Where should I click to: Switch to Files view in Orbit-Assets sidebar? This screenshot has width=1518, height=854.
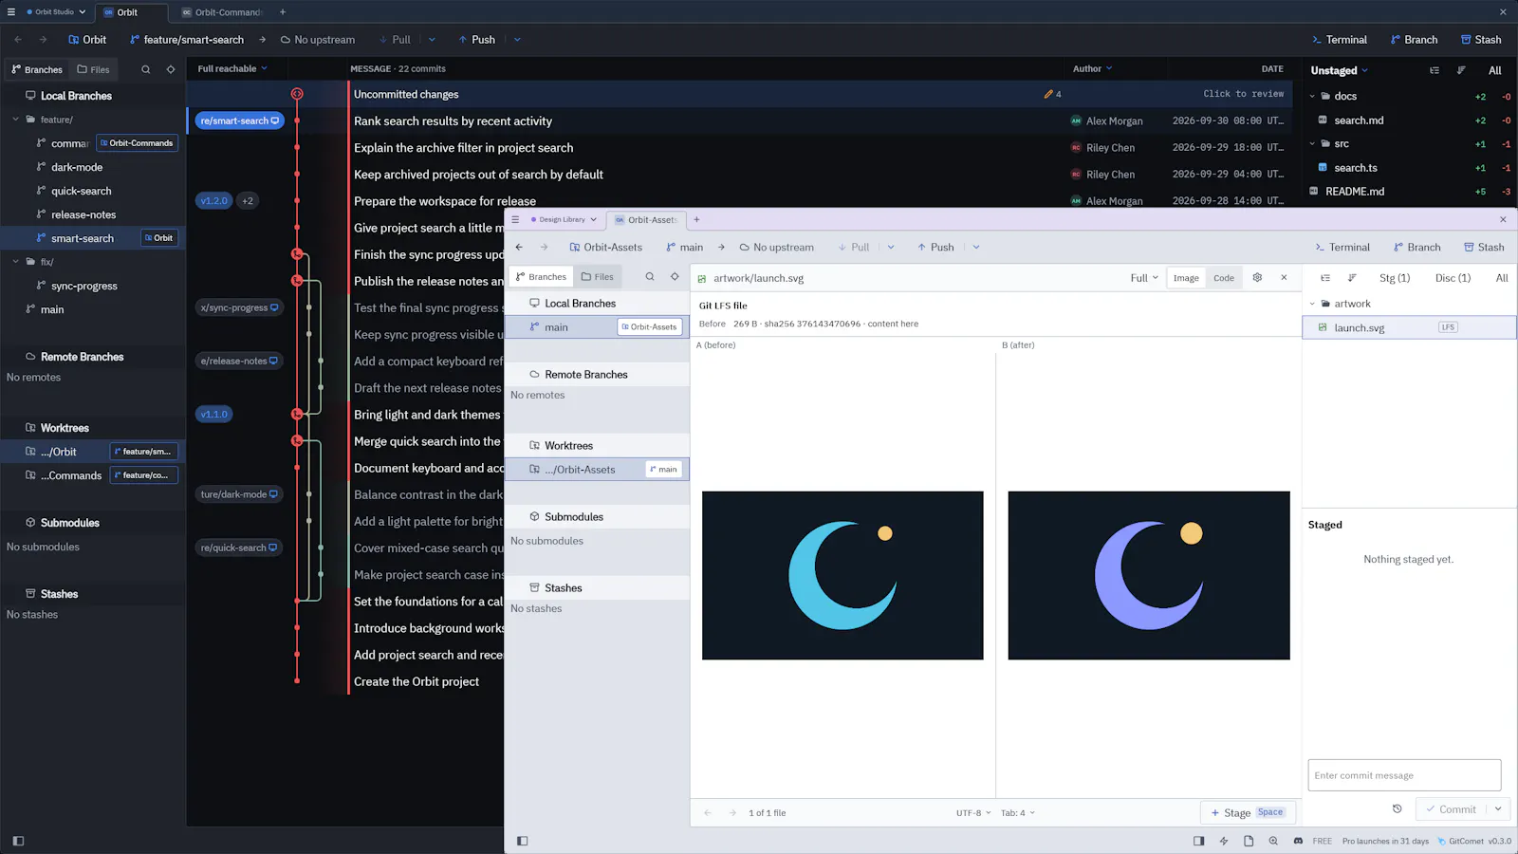[x=597, y=277]
